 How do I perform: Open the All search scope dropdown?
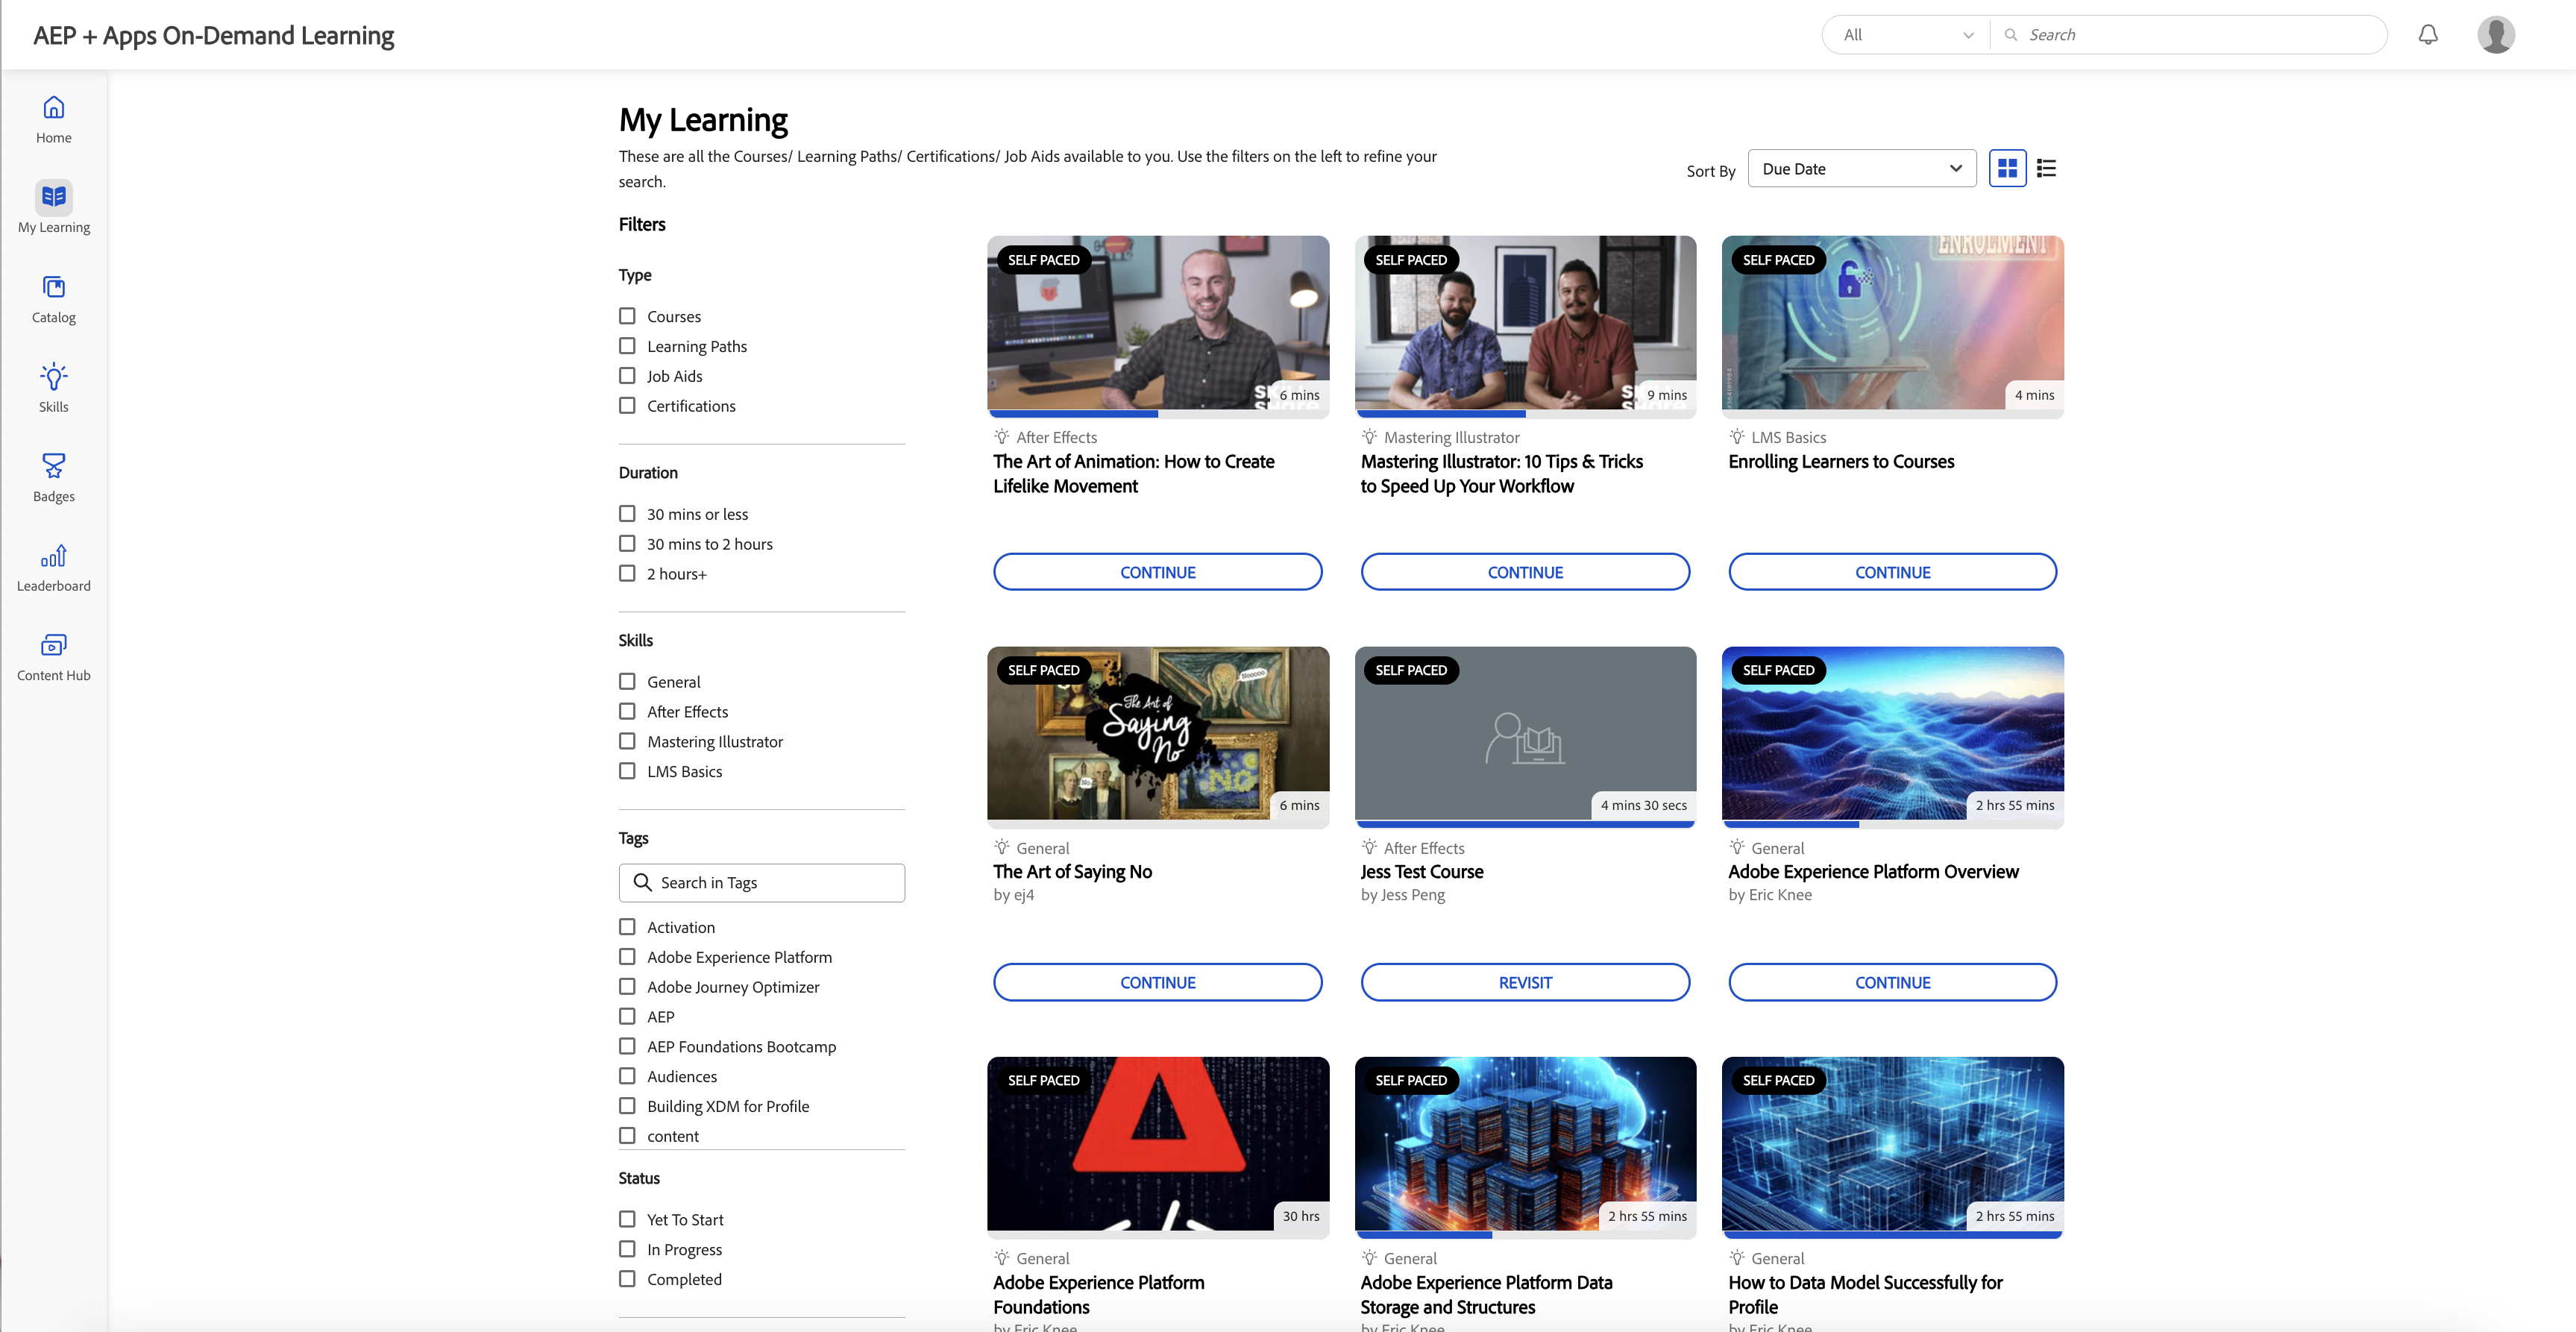click(1907, 35)
